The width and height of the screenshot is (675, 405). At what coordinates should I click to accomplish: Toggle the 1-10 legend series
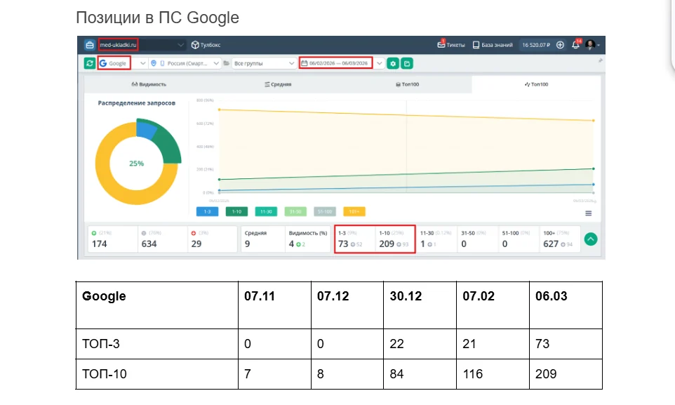236,211
